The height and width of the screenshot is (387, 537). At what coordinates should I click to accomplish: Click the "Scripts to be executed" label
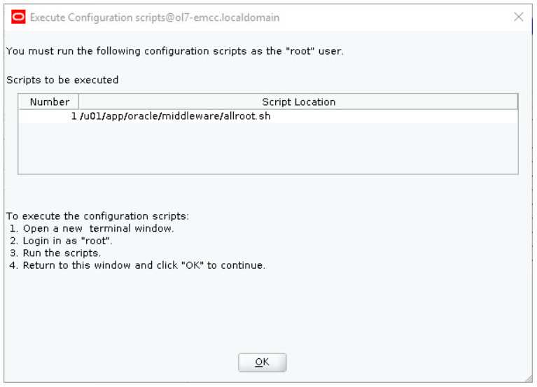click(62, 80)
